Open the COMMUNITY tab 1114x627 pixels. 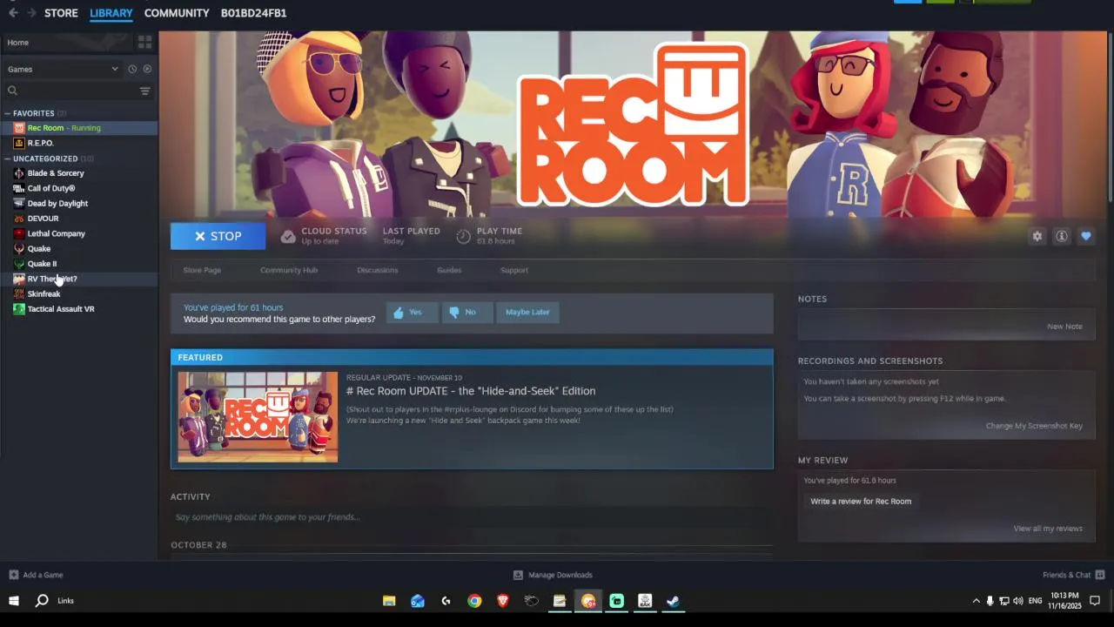177,13
